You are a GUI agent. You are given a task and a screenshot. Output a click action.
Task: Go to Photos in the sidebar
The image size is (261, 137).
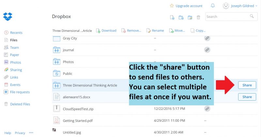[x=15, y=62]
